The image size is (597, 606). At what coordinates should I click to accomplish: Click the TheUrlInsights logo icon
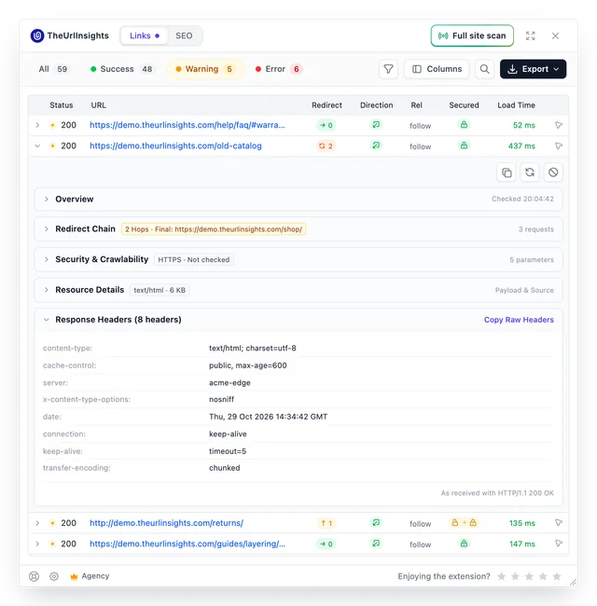click(37, 35)
